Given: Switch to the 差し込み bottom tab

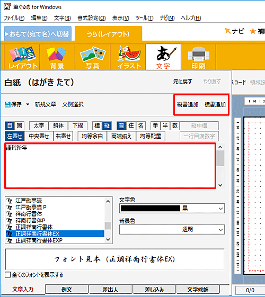Looking at the screenshot, I should tap(154, 290).
